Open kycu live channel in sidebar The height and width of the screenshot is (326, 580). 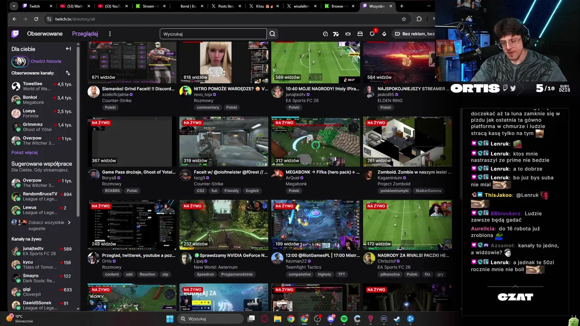(42, 264)
